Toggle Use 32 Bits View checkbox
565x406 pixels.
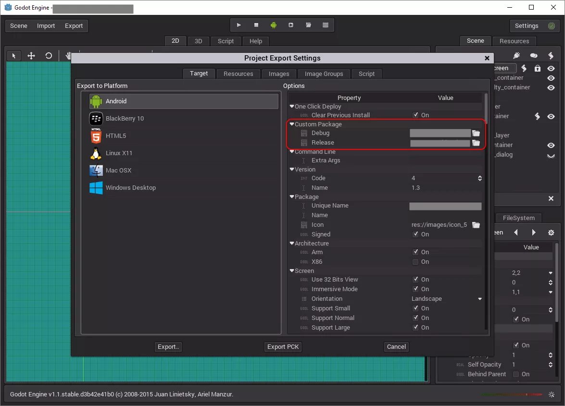click(x=415, y=280)
